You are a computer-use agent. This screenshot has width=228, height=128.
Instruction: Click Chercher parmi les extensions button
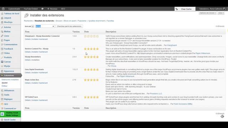pyautogui.click(x=69, y=26)
